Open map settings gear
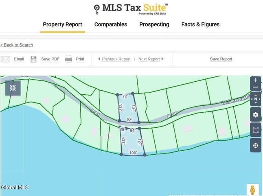This screenshot has width=263, height=196. coord(255,115)
